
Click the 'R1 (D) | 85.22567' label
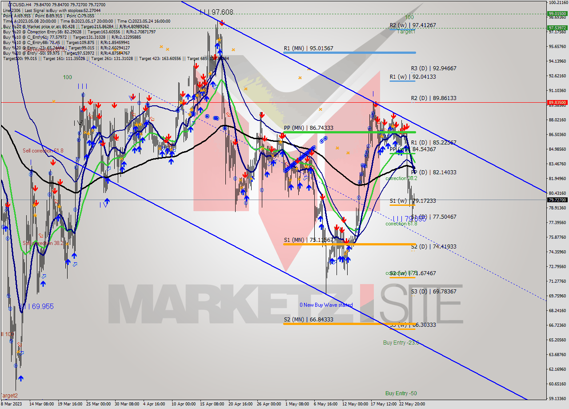tap(433, 143)
